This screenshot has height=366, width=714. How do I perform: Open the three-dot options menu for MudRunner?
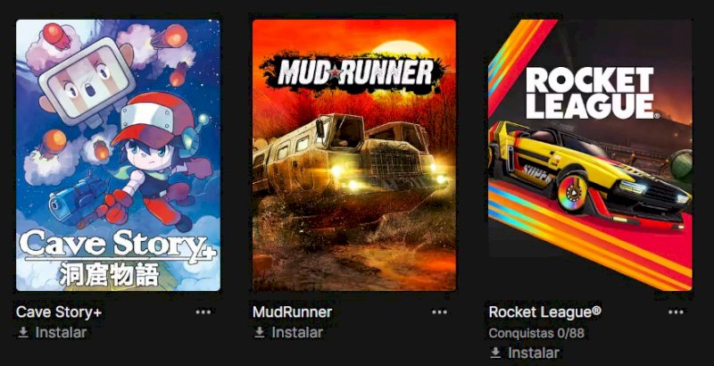[439, 312]
